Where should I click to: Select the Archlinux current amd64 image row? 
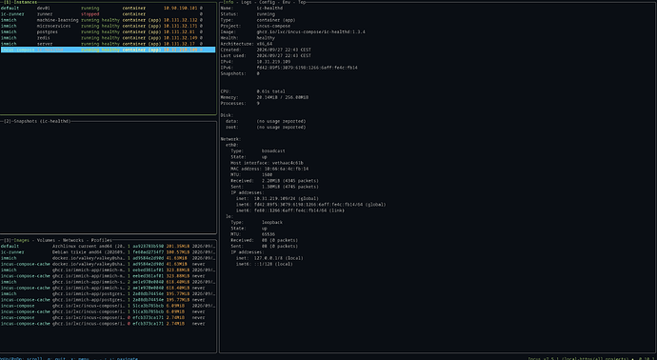click(109, 246)
